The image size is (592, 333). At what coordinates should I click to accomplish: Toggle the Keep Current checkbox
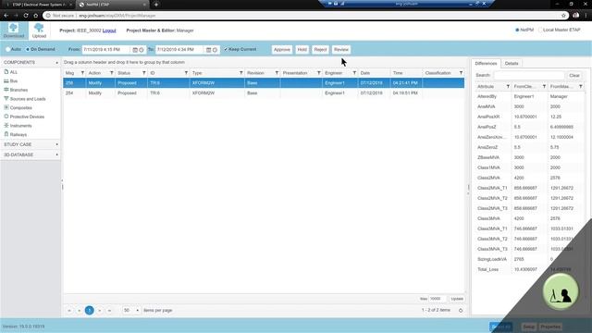226,49
